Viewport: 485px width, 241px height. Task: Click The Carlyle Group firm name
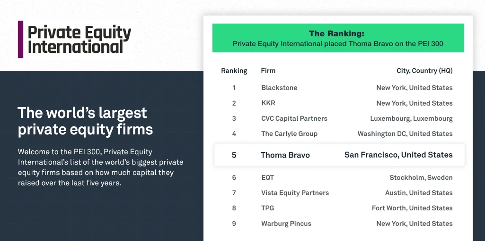[289, 134]
